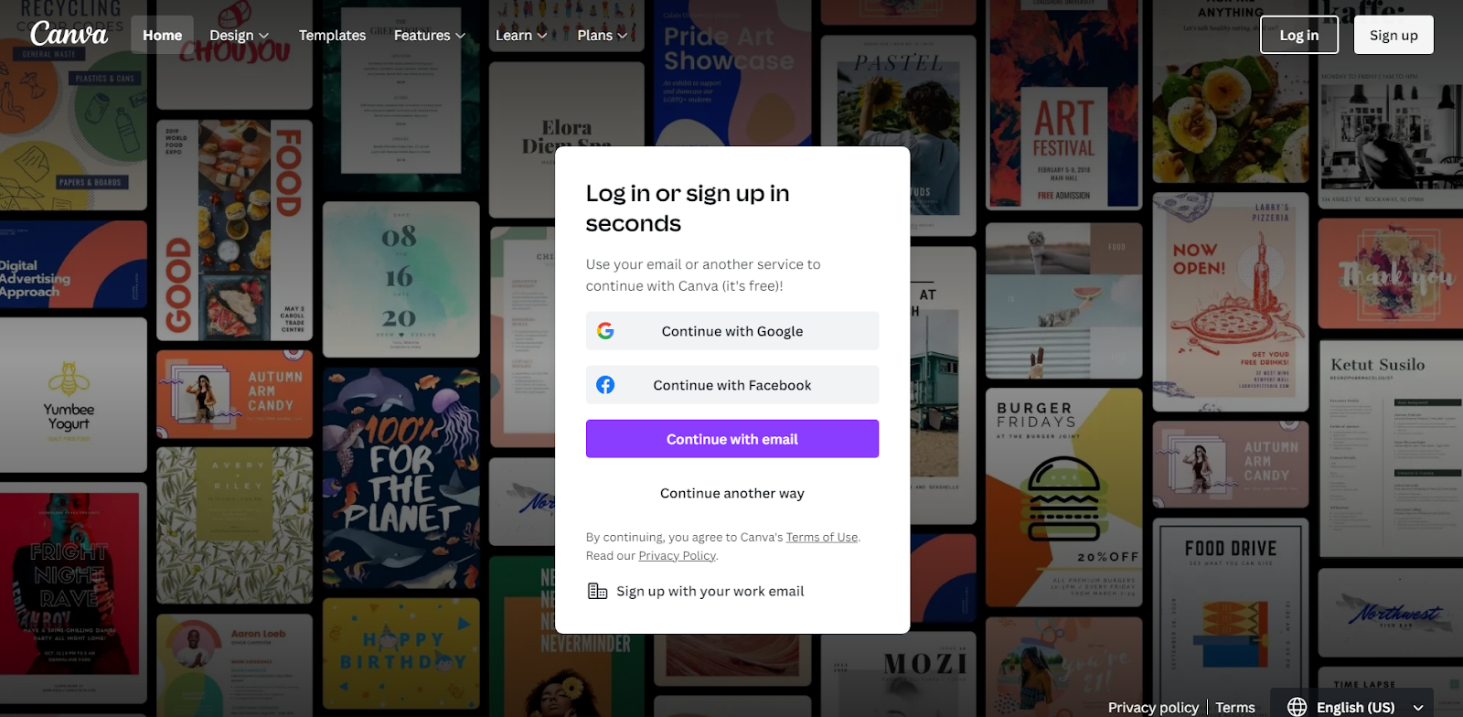This screenshot has width=1463, height=717.
Task: Click the Log in button
Action: point(1298,35)
